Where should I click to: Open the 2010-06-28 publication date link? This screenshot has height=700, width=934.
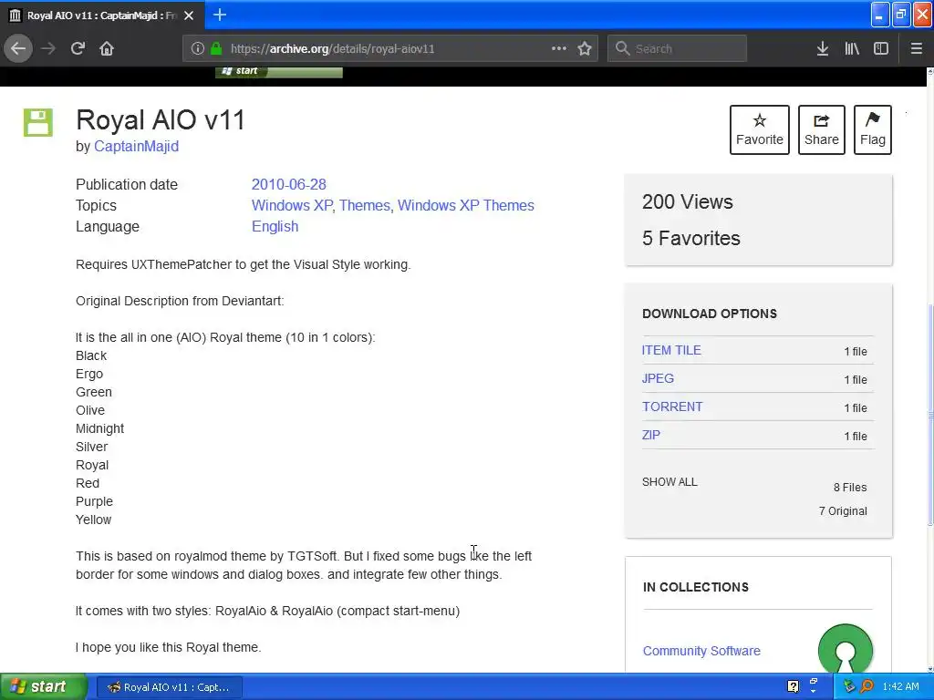click(x=289, y=184)
